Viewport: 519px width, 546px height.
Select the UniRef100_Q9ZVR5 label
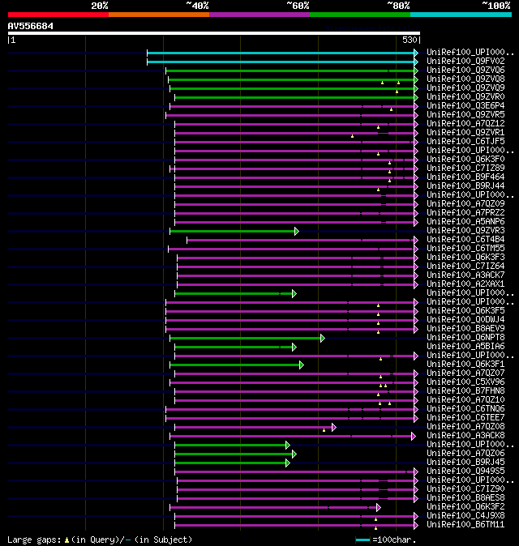(x=465, y=114)
